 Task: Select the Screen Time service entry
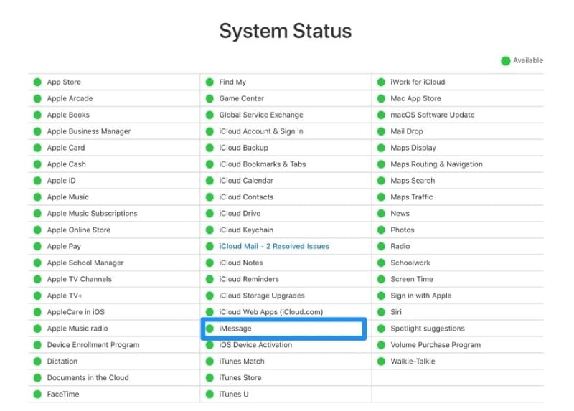(412, 279)
